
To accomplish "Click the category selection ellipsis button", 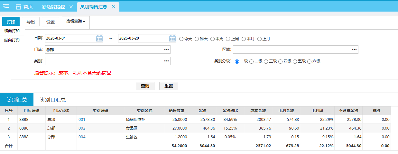I will [166, 61].
